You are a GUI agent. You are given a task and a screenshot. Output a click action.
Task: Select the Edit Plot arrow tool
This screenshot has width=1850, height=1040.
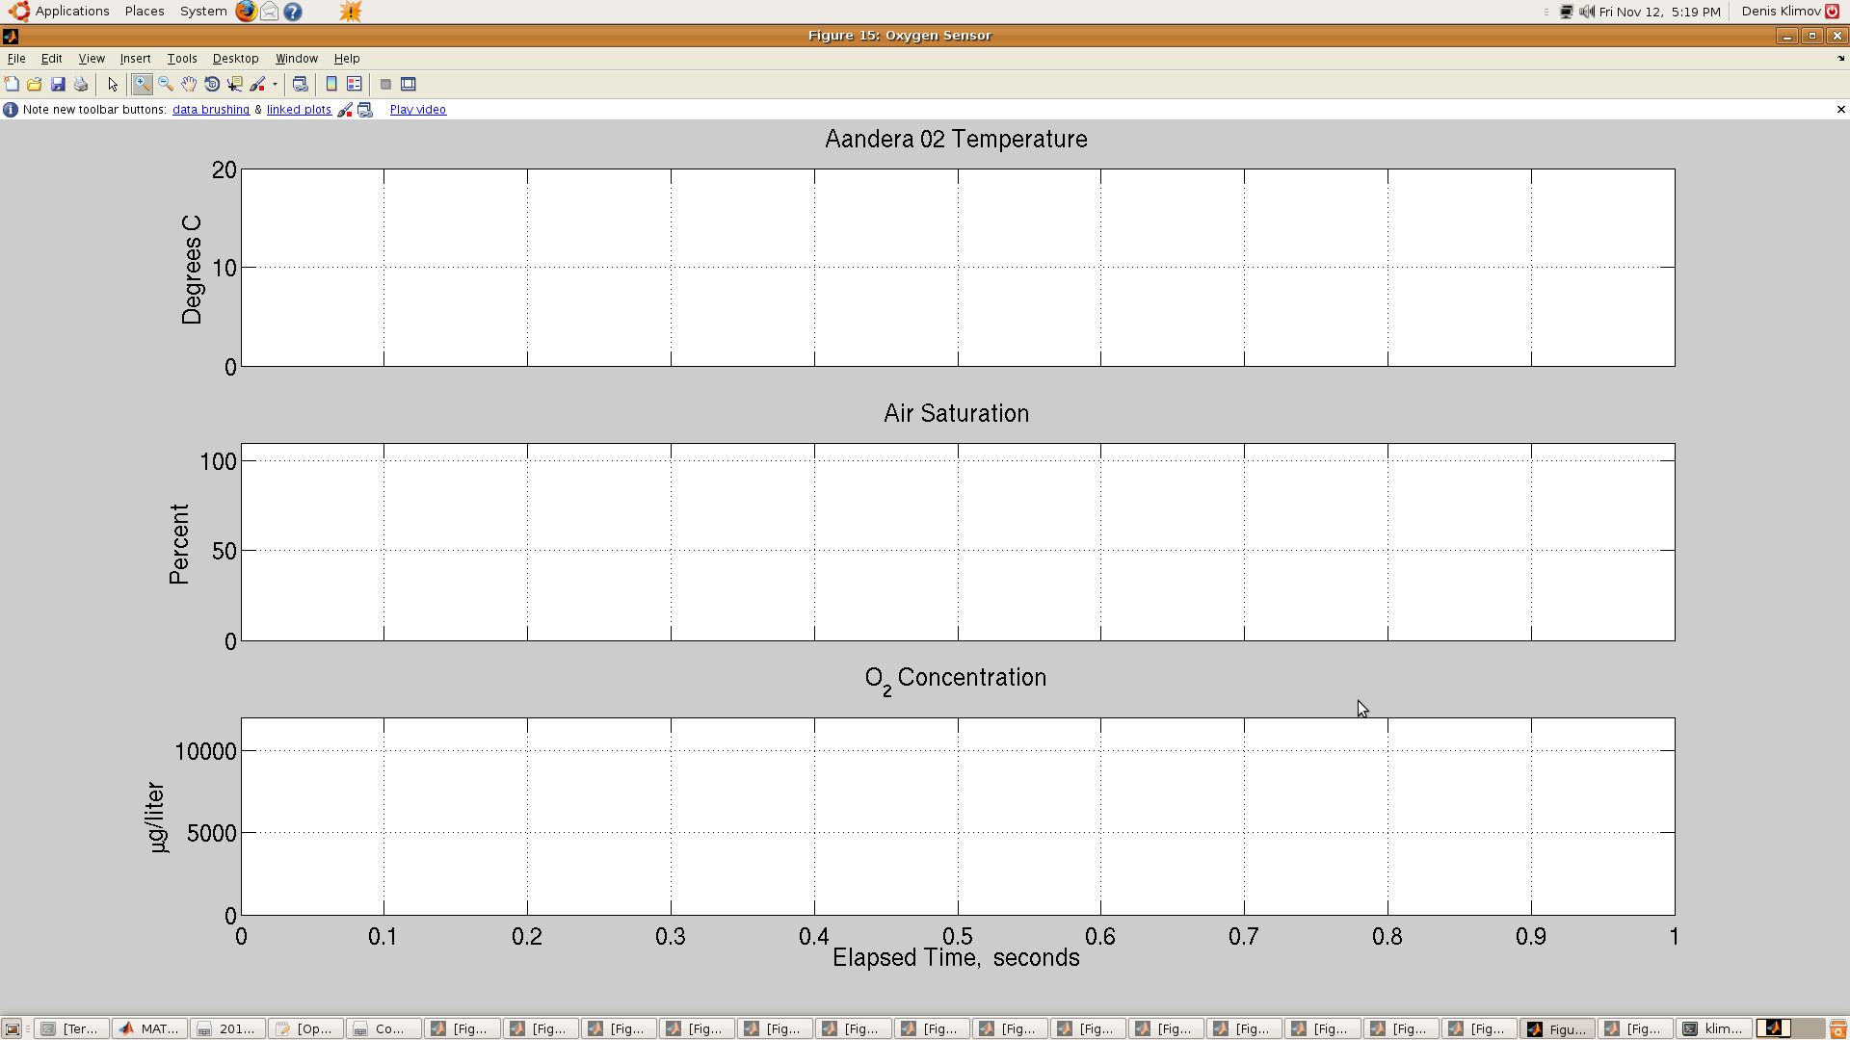[x=113, y=85]
